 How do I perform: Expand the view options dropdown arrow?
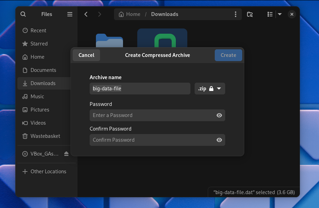point(280,14)
